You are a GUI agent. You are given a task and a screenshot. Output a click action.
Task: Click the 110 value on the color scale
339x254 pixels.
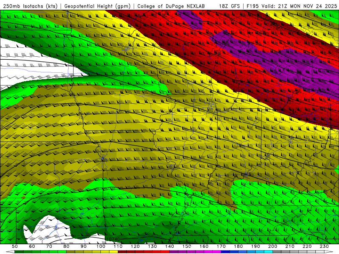(x=118, y=246)
